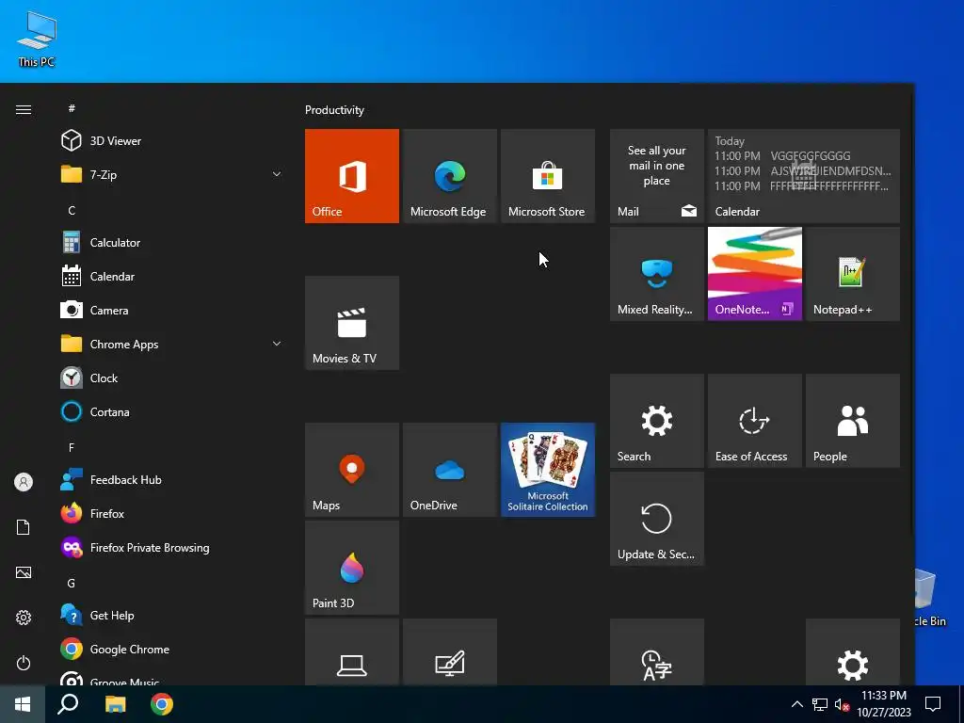
Task: Open the Movies & TV tile
Action: pyautogui.click(x=352, y=323)
